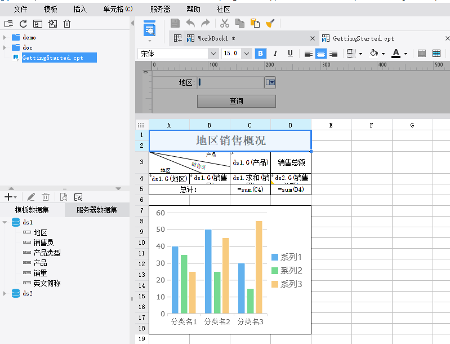Click the merge cells icon
450x344 pixels.
point(422,54)
